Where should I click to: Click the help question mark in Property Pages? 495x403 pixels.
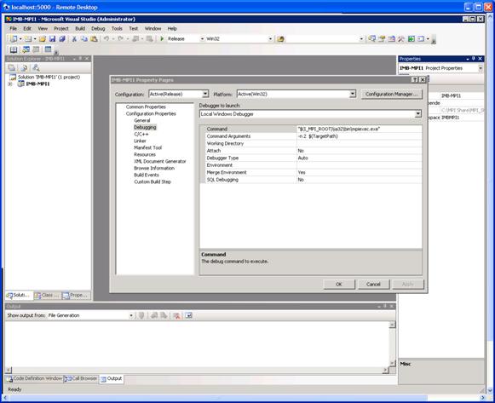pyautogui.click(x=416, y=80)
